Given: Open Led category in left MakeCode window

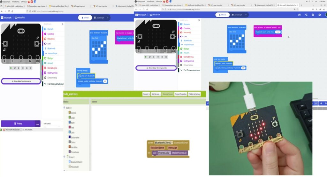Looking at the screenshot, I should tap(53, 44).
